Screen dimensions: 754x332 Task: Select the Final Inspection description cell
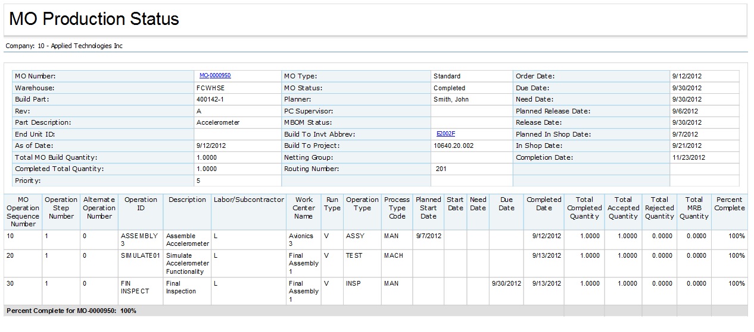pos(180,287)
